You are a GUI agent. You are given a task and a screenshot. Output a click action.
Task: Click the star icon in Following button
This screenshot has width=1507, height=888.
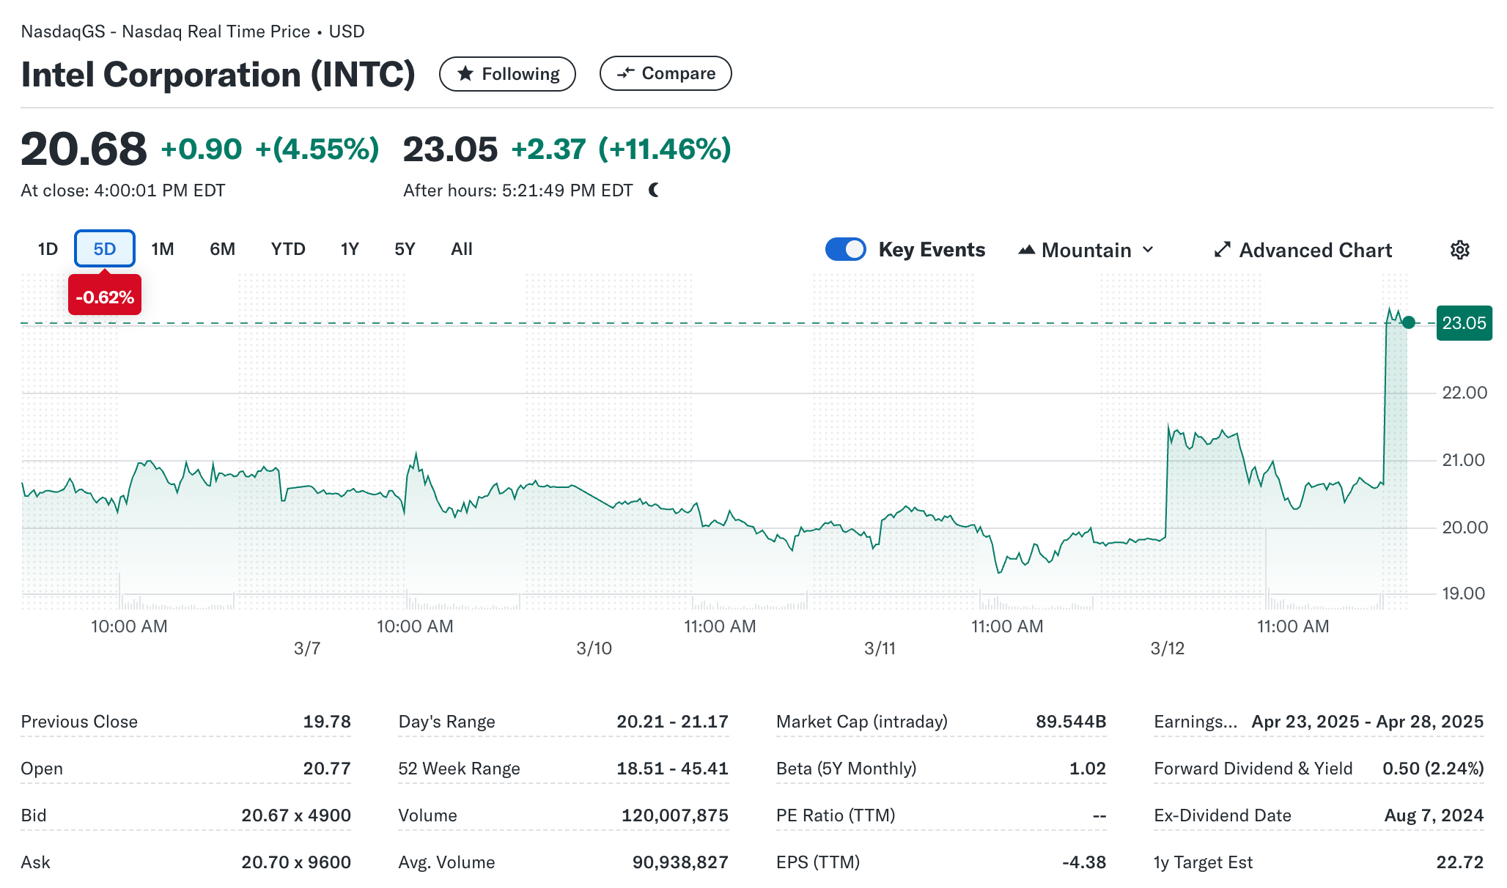465,73
